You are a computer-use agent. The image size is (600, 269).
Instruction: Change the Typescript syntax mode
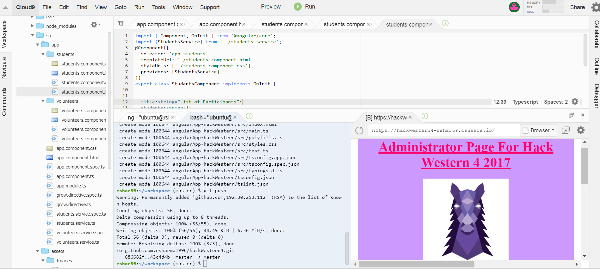(525, 102)
